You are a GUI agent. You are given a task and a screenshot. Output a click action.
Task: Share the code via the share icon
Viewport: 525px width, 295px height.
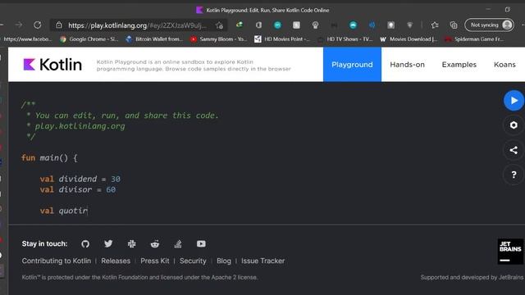514,150
